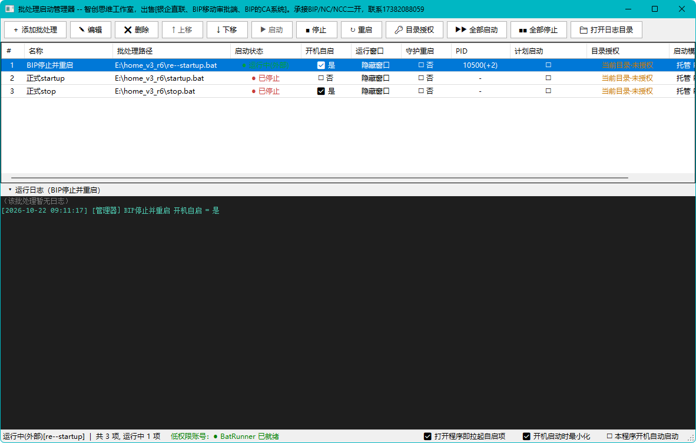
Task: Click the 守护重启 column header
Action: (x=426, y=51)
